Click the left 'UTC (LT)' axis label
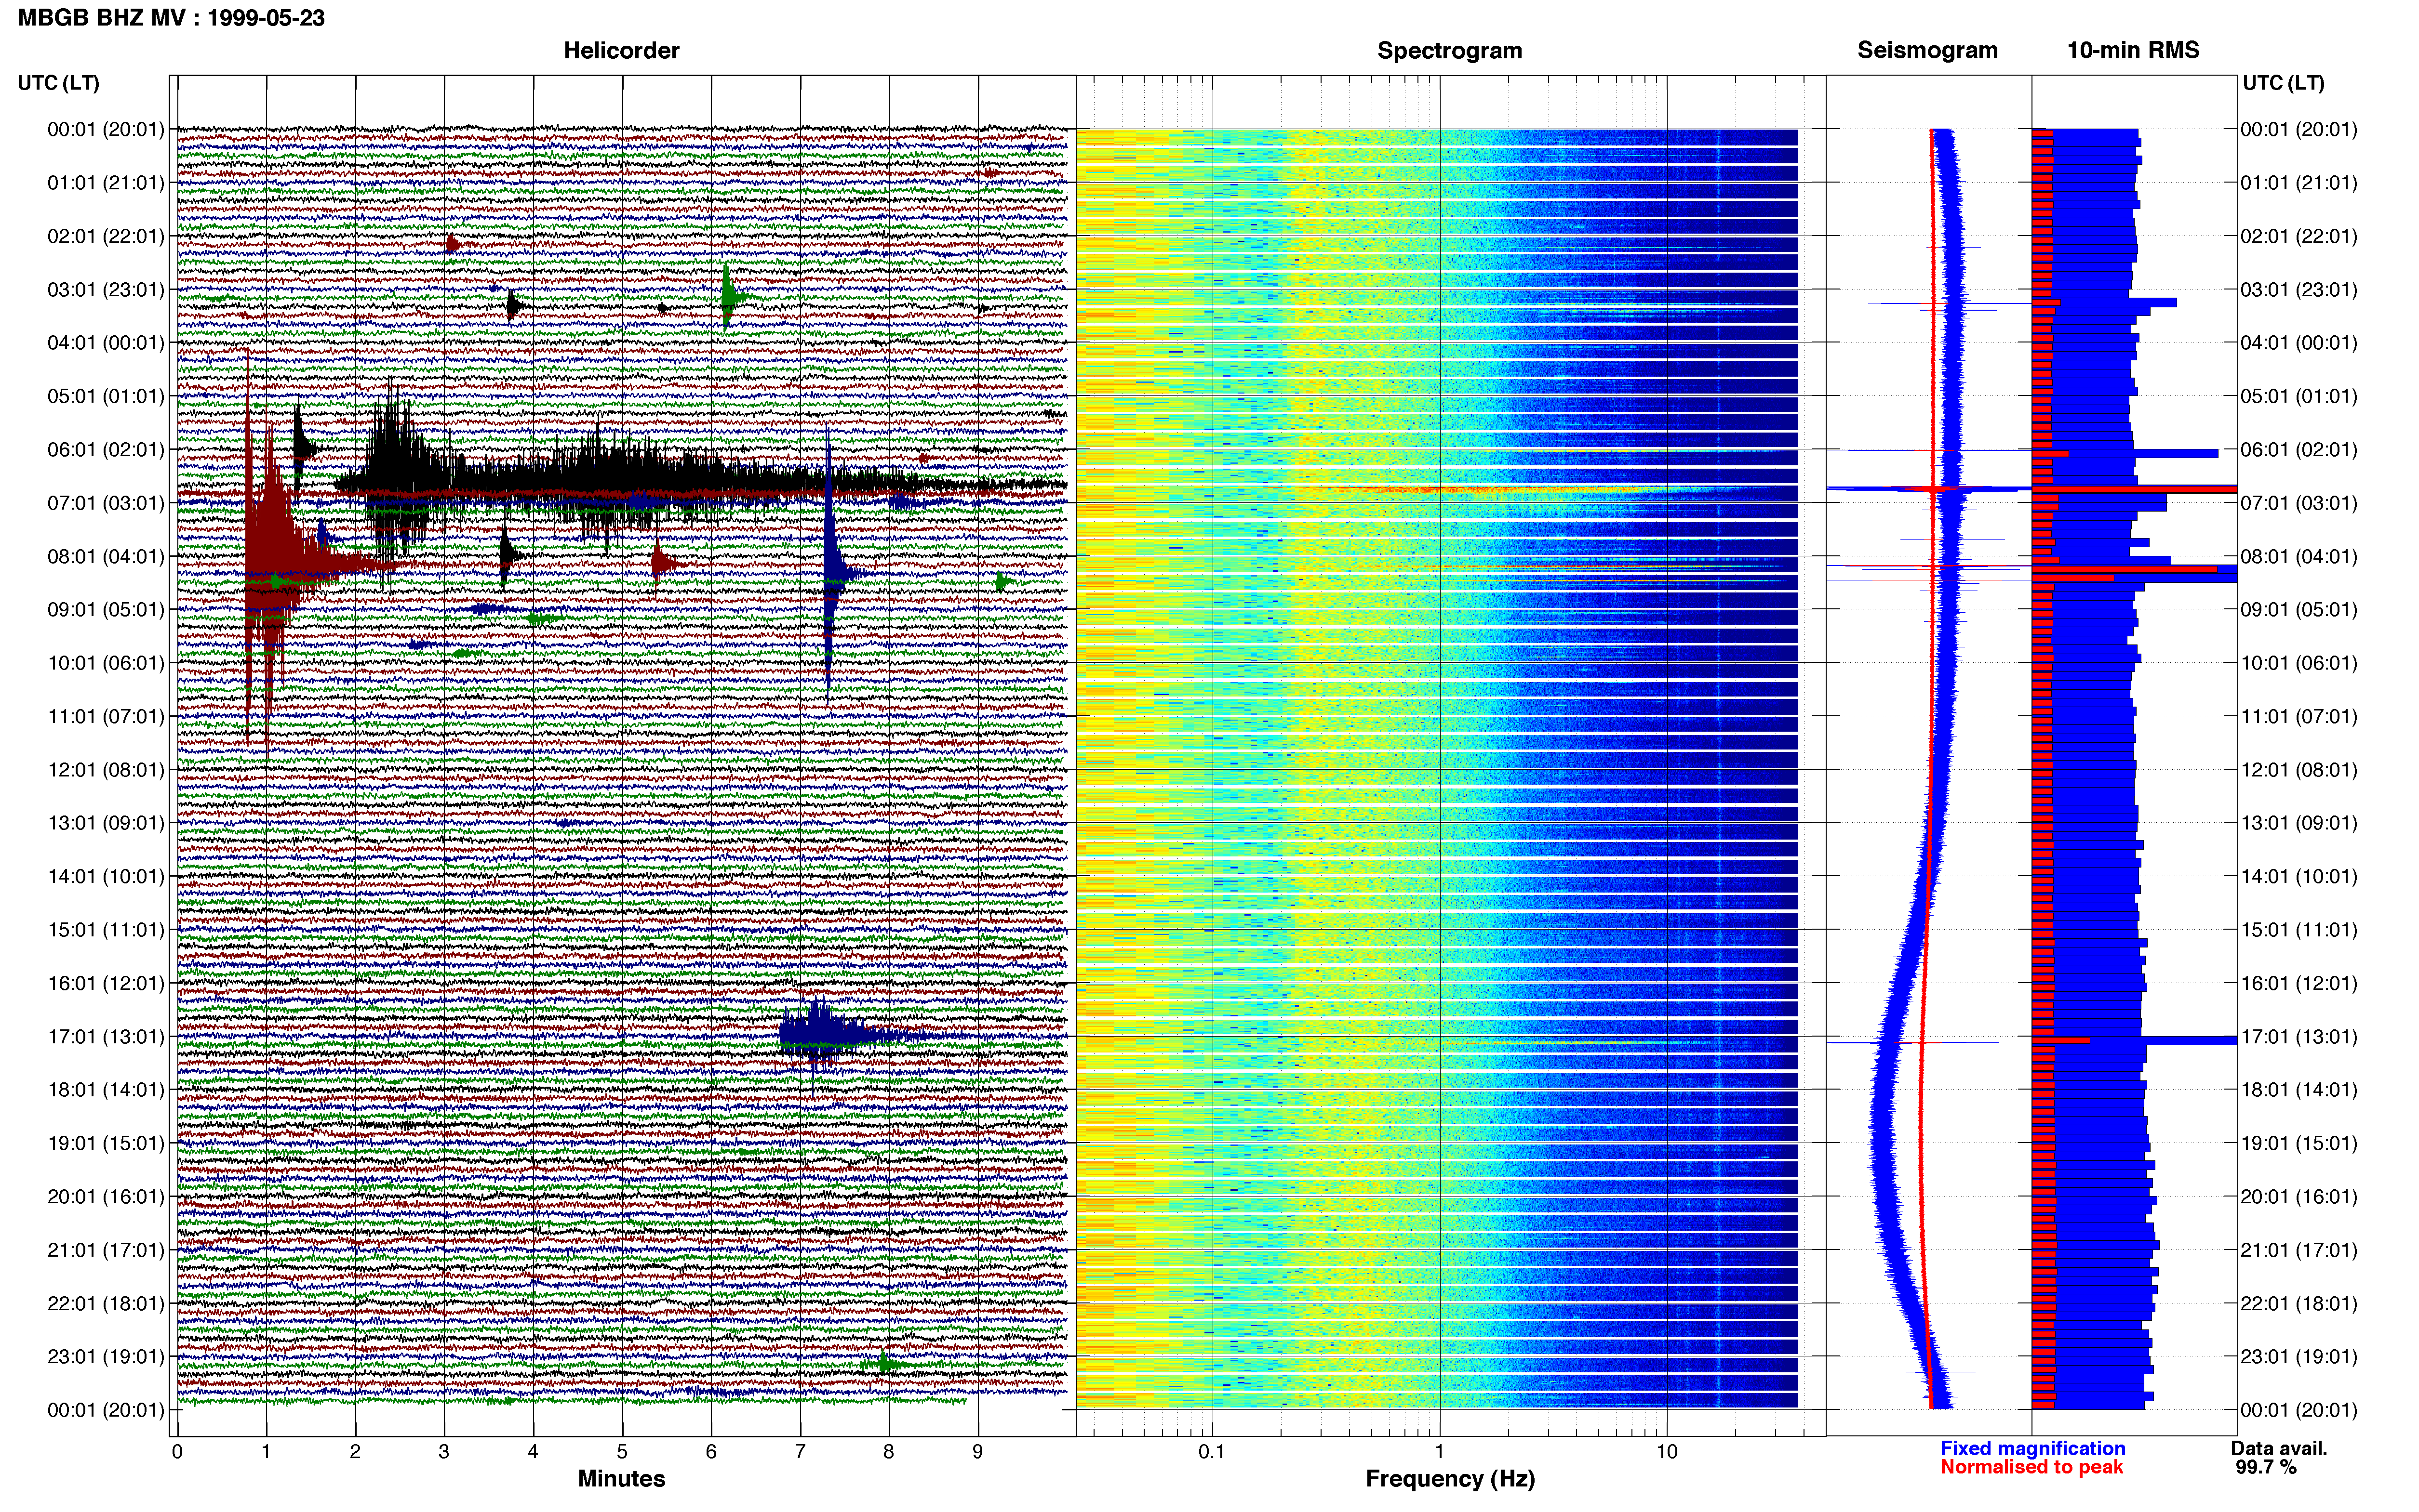 click(x=58, y=83)
